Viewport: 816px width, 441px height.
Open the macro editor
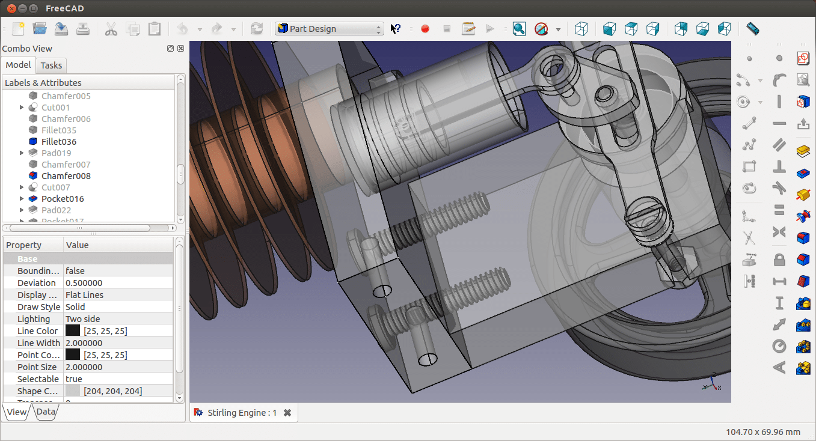pos(469,28)
